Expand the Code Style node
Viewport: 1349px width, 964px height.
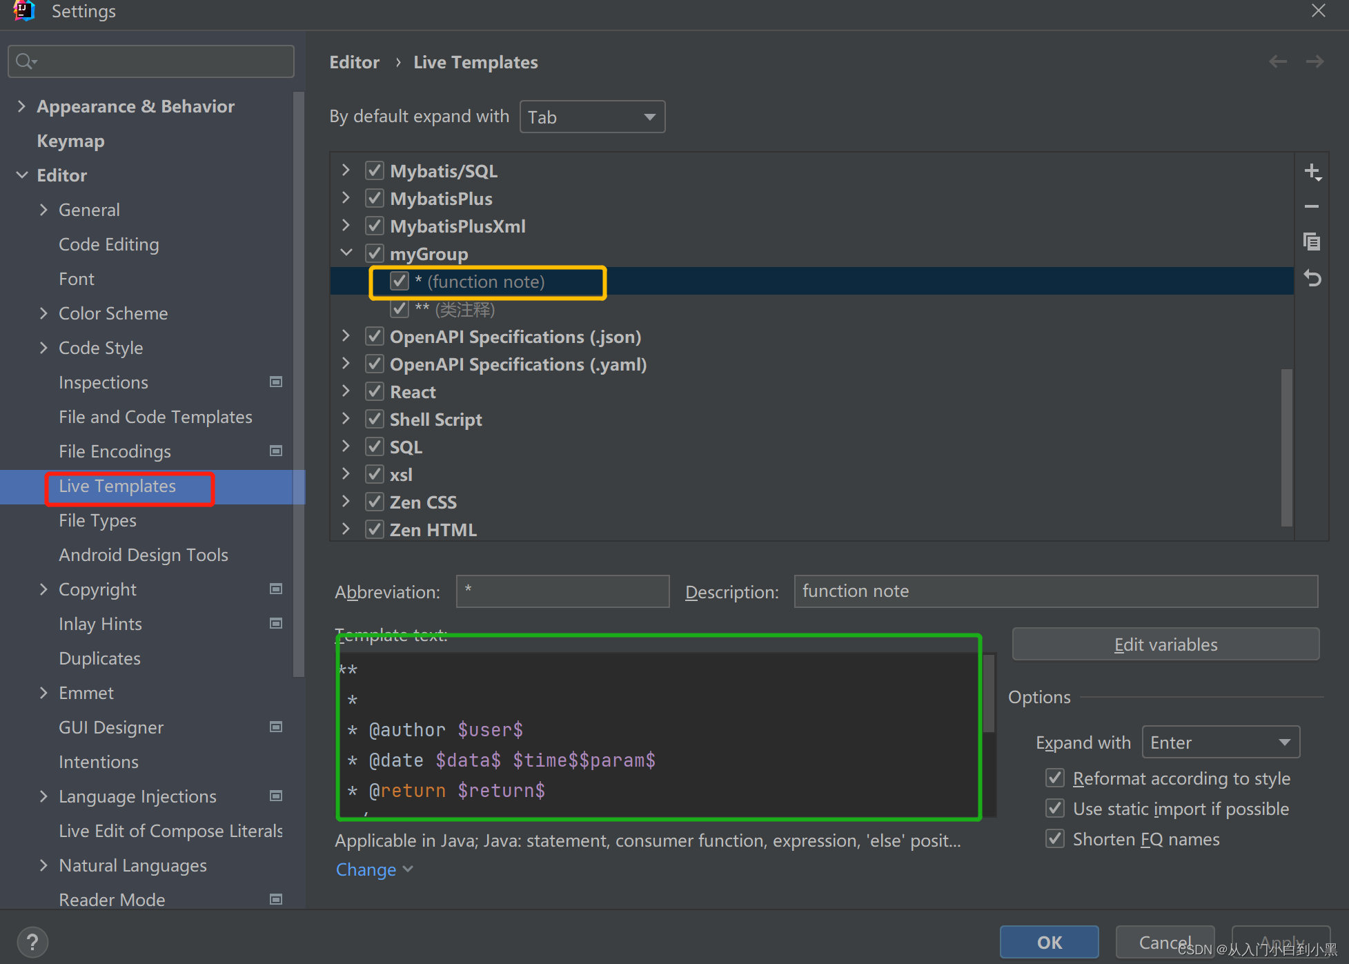pos(43,348)
